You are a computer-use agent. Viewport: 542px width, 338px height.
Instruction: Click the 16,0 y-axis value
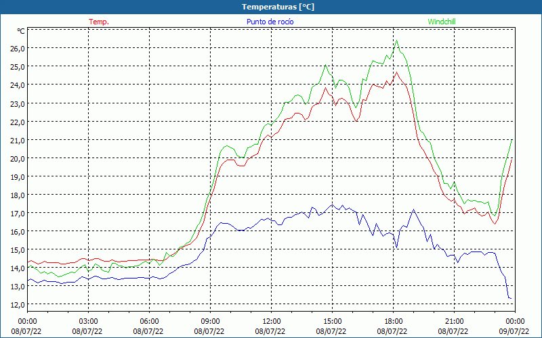coord(17,231)
